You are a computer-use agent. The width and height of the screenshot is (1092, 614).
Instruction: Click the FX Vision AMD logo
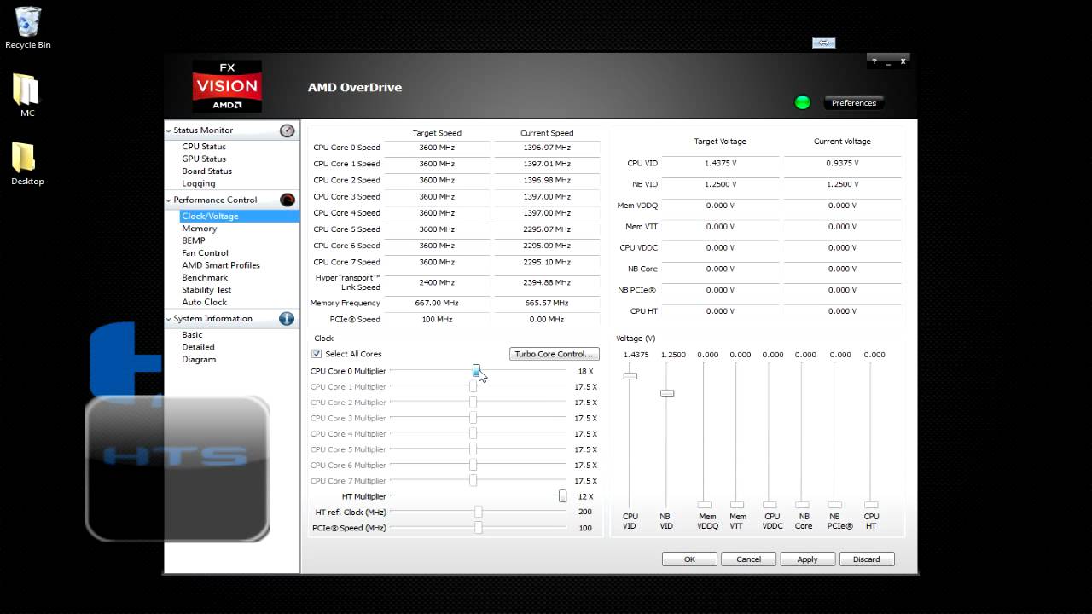[226, 87]
